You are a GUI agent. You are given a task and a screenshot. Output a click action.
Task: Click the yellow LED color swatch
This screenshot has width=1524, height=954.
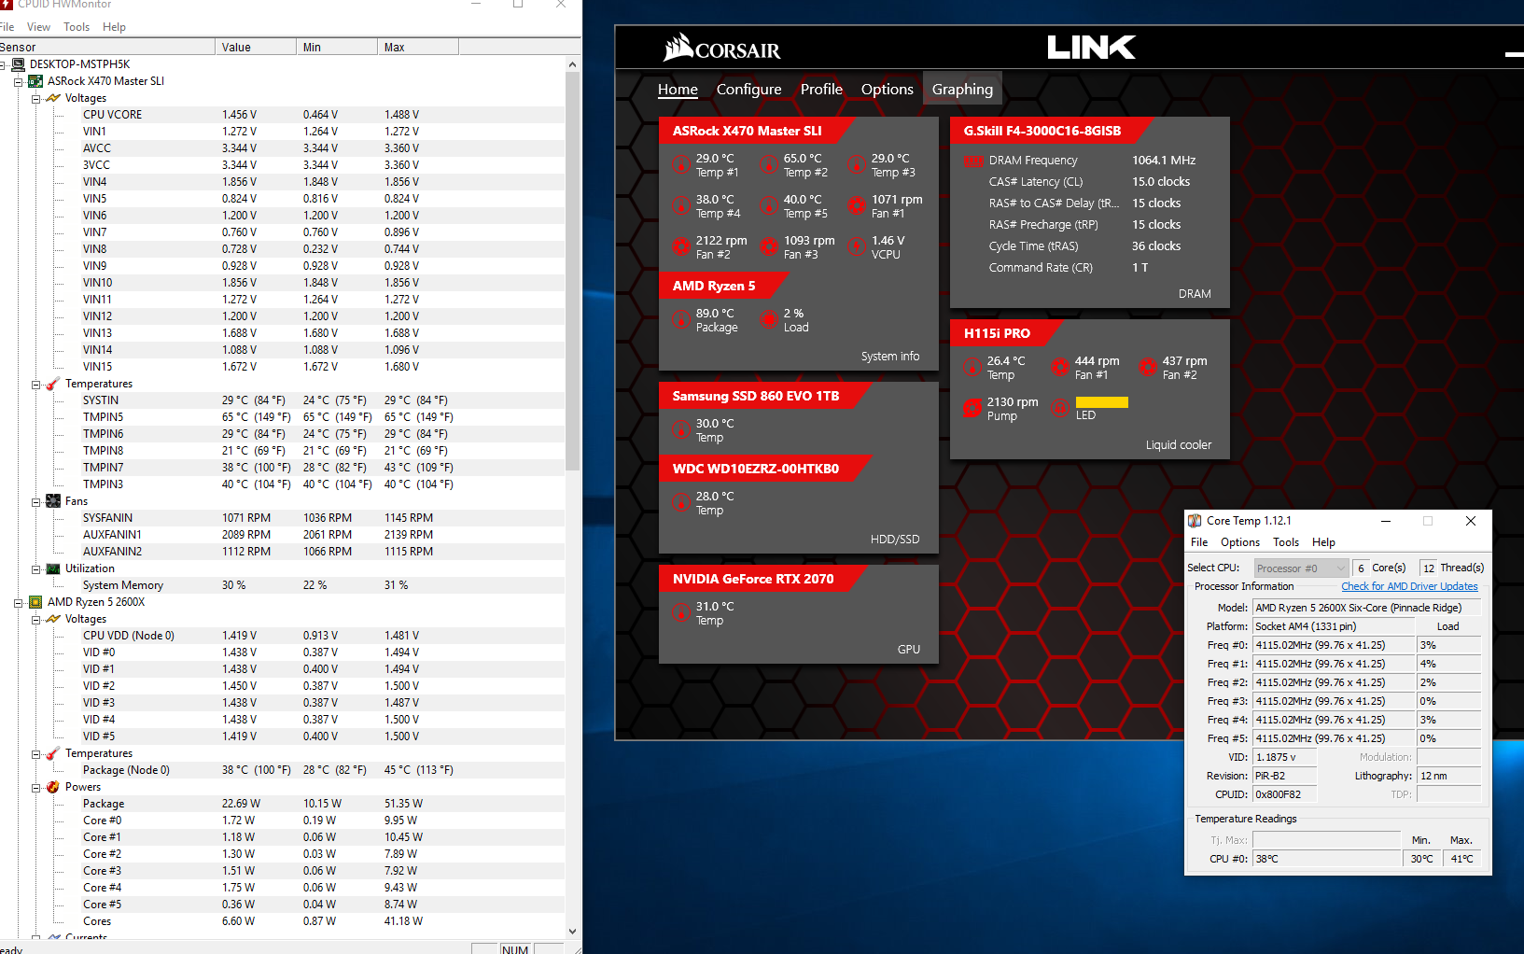[x=1102, y=402]
